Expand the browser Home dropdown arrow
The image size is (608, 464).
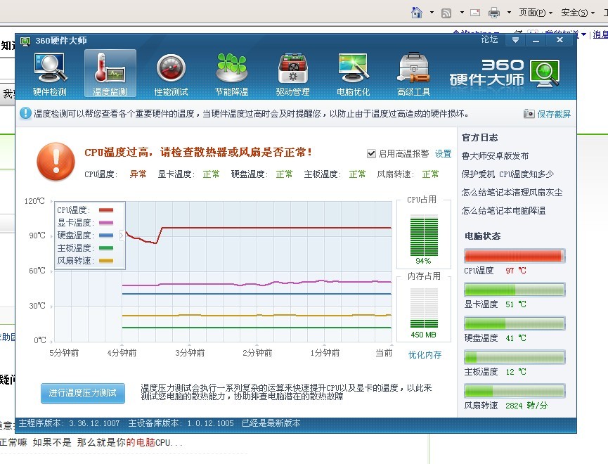coord(432,13)
